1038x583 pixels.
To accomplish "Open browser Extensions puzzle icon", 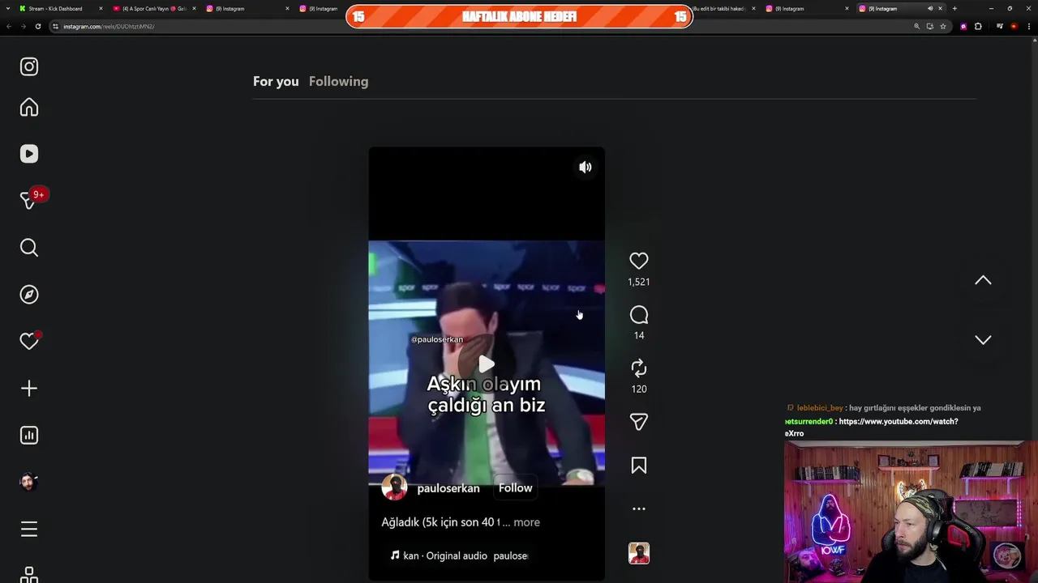I will [978, 26].
